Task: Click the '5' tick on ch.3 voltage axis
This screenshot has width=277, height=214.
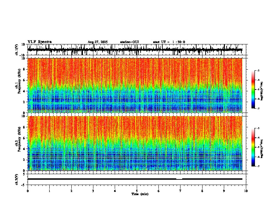Action: coord(24,174)
